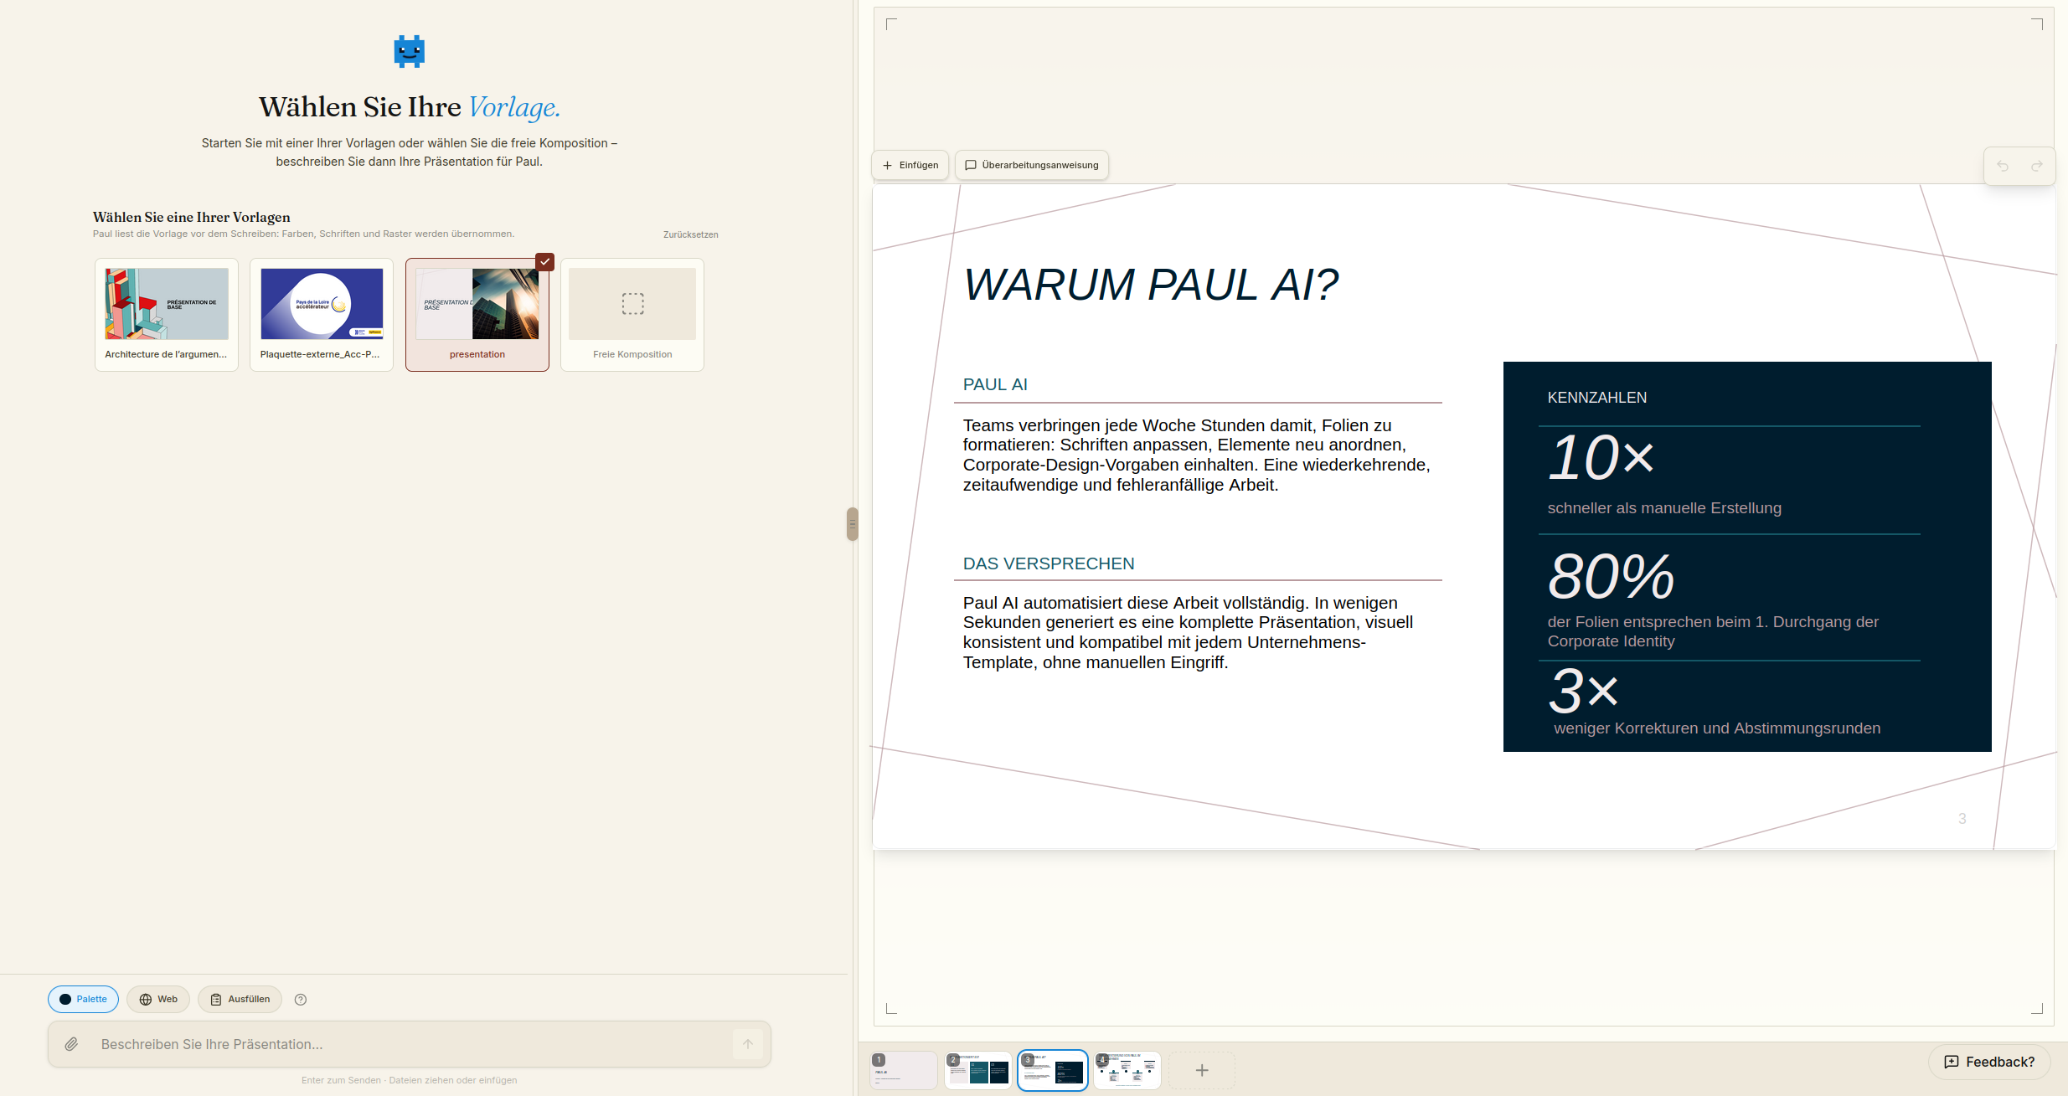Choose the Freie Komposition option
Image resolution: width=2068 pixels, height=1096 pixels.
[632, 315]
